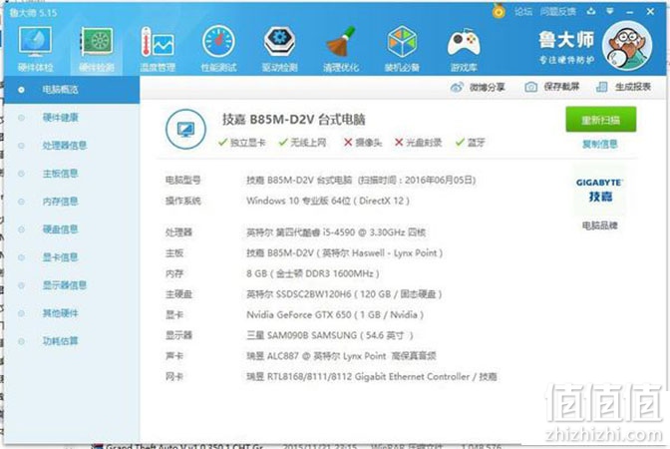Select 电脑概览 in sidebar

[72, 90]
